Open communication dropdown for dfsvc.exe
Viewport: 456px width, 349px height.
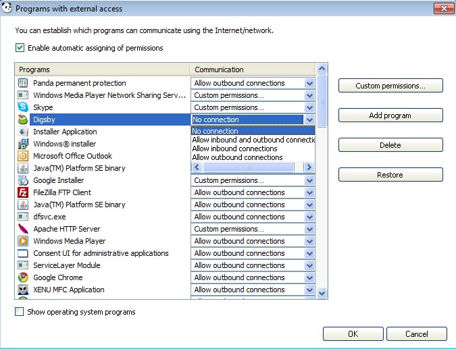click(x=309, y=217)
